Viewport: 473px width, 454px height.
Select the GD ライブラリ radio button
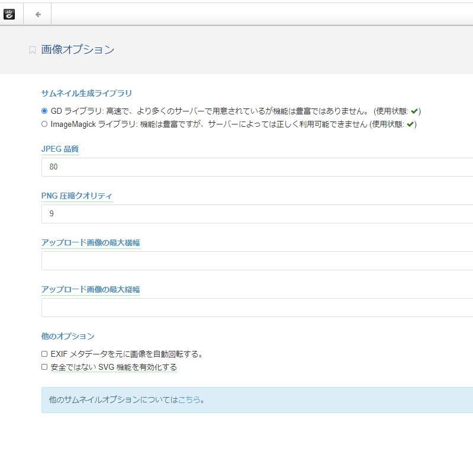(44, 111)
